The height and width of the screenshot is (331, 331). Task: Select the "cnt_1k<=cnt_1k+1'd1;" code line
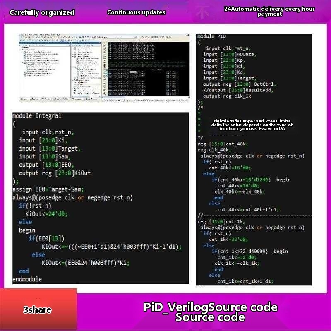tap(245, 281)
